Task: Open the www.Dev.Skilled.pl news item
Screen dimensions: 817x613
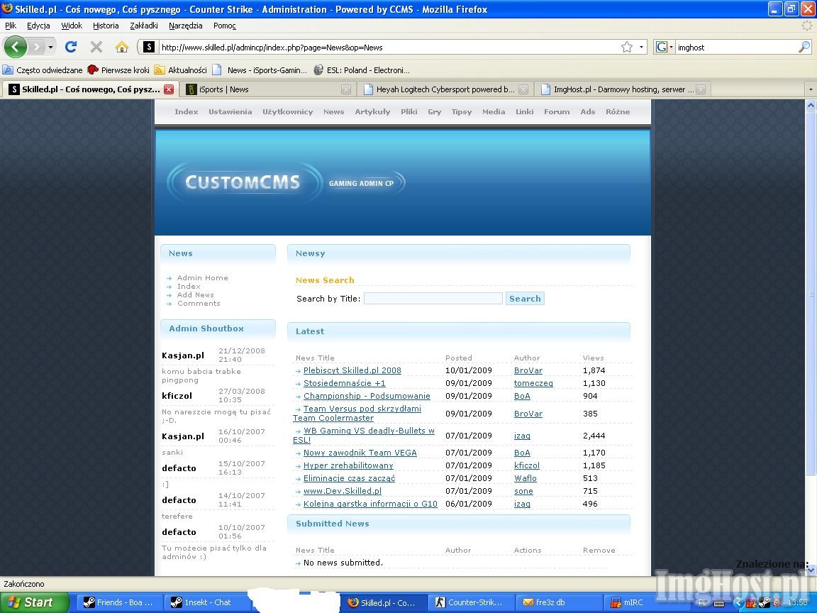Action: (343, 491)
